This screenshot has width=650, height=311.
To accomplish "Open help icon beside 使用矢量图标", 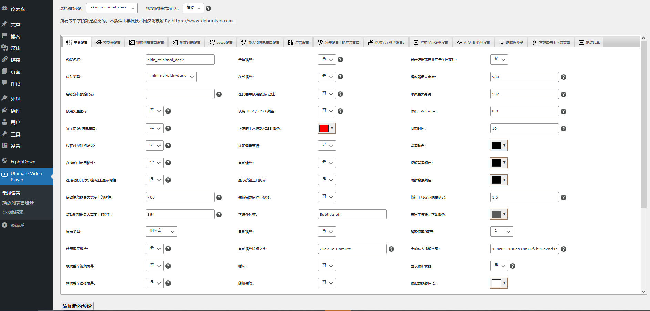I will [168, 111].
